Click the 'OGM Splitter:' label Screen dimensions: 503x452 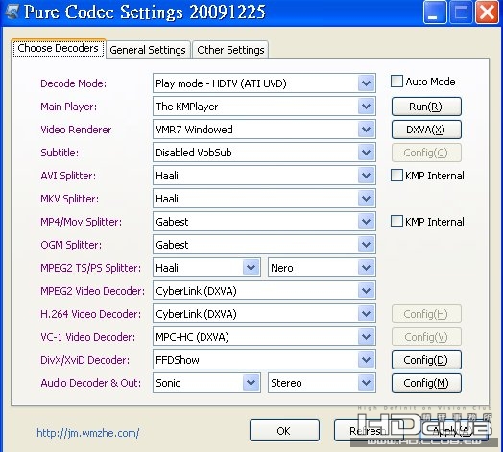(71, 245)
